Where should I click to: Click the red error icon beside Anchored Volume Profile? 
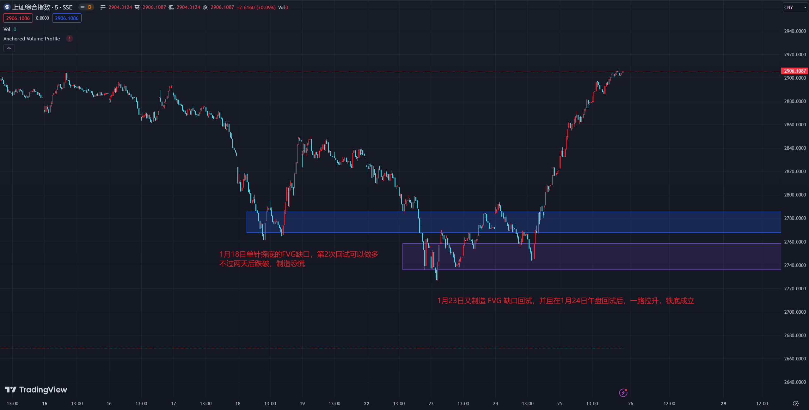pyautogui.click(x=70, y=39)
